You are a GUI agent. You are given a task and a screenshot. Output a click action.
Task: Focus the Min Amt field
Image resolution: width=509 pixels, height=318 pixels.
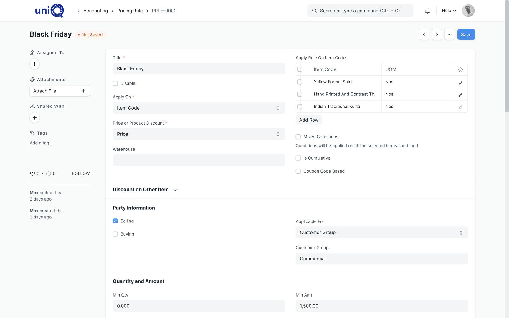381,306
